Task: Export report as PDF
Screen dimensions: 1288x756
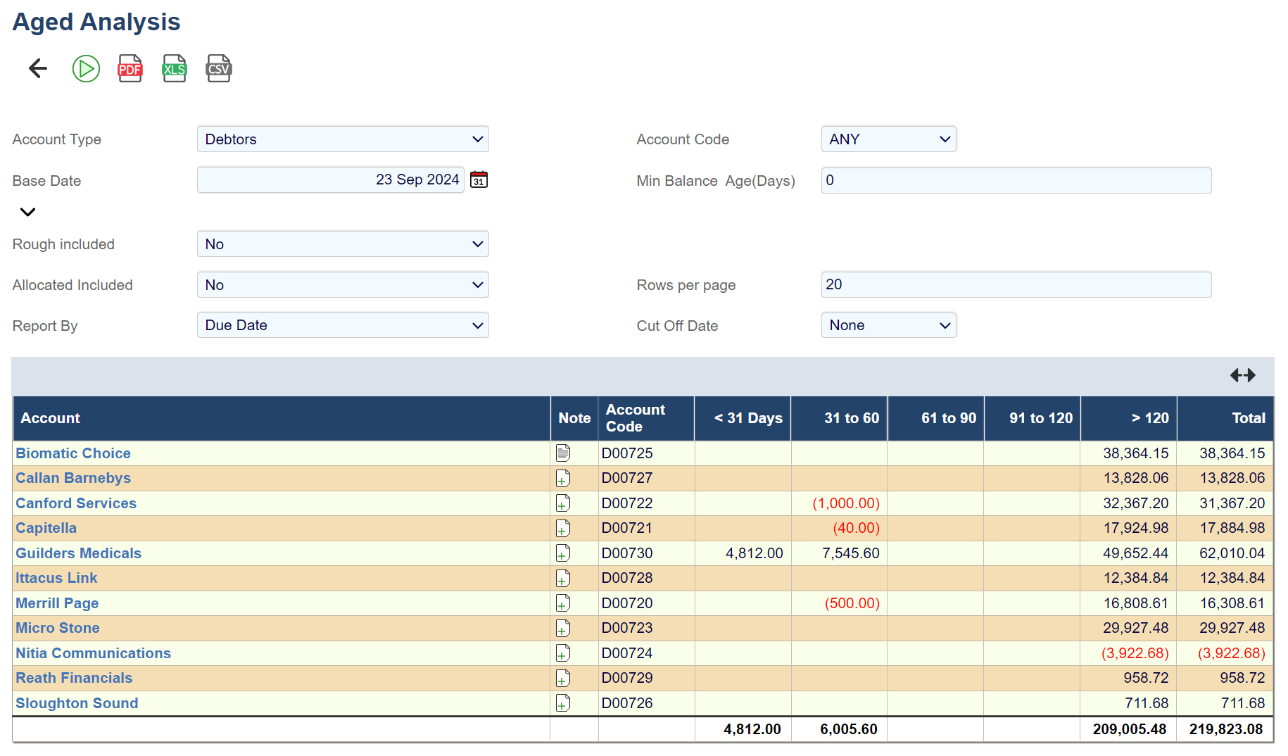Action: pyautogui.click(x=130, y=68)
